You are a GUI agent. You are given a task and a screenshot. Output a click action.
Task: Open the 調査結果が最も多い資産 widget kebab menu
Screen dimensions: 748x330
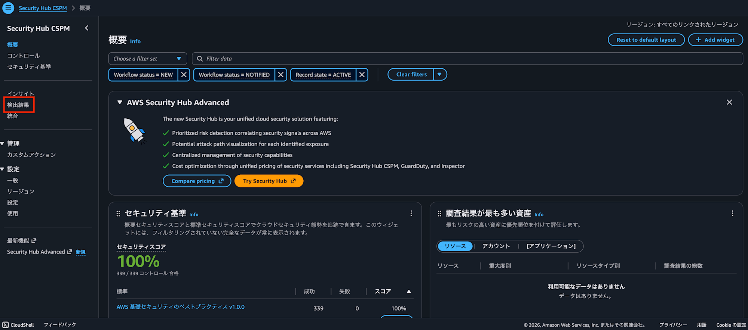point(732,213)
